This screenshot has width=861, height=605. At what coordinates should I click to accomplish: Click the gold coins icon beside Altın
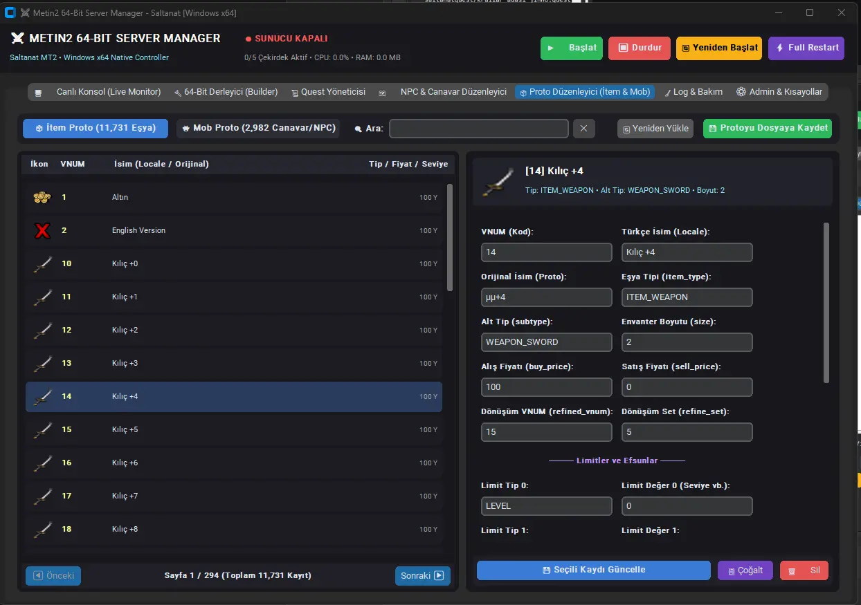[x=42, y=198]
